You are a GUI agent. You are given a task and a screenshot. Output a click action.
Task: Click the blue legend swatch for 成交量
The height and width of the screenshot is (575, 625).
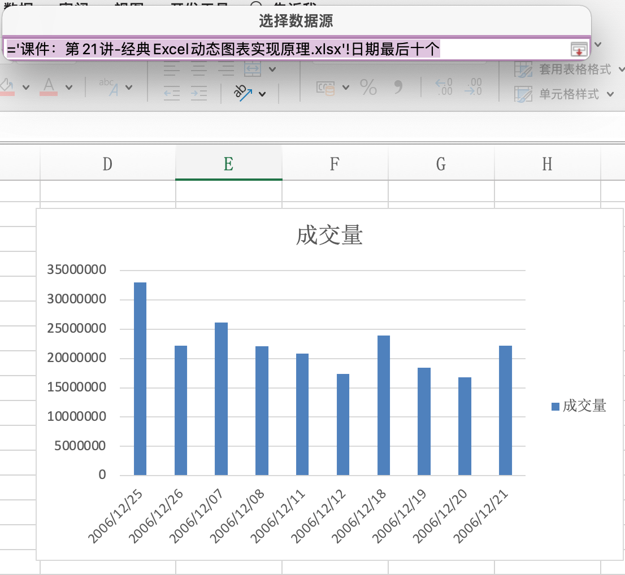pyautogui.click(x=555, y=407)
